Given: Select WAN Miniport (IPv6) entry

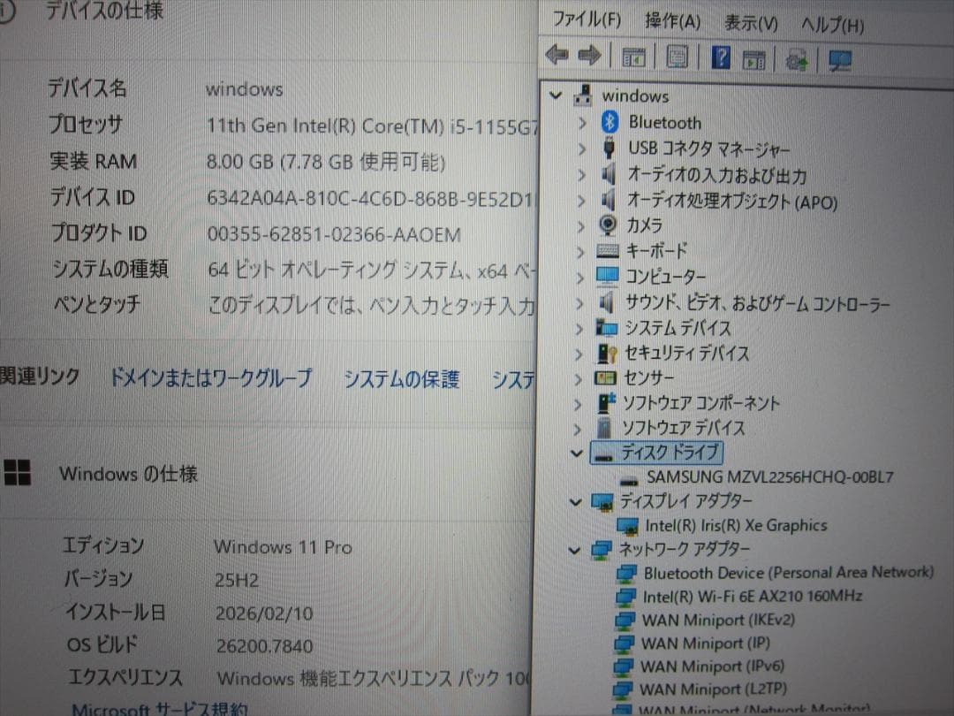Looking at the screenshot, I should click(x=712, y=666).
